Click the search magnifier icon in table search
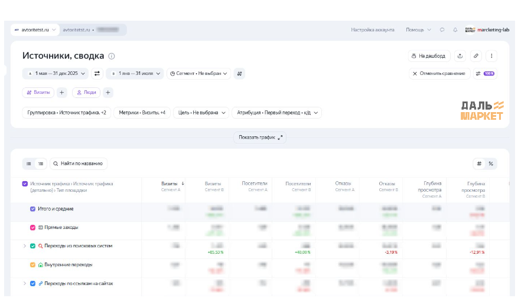Screen dimensions: 518x308 [x=56, y=164]
